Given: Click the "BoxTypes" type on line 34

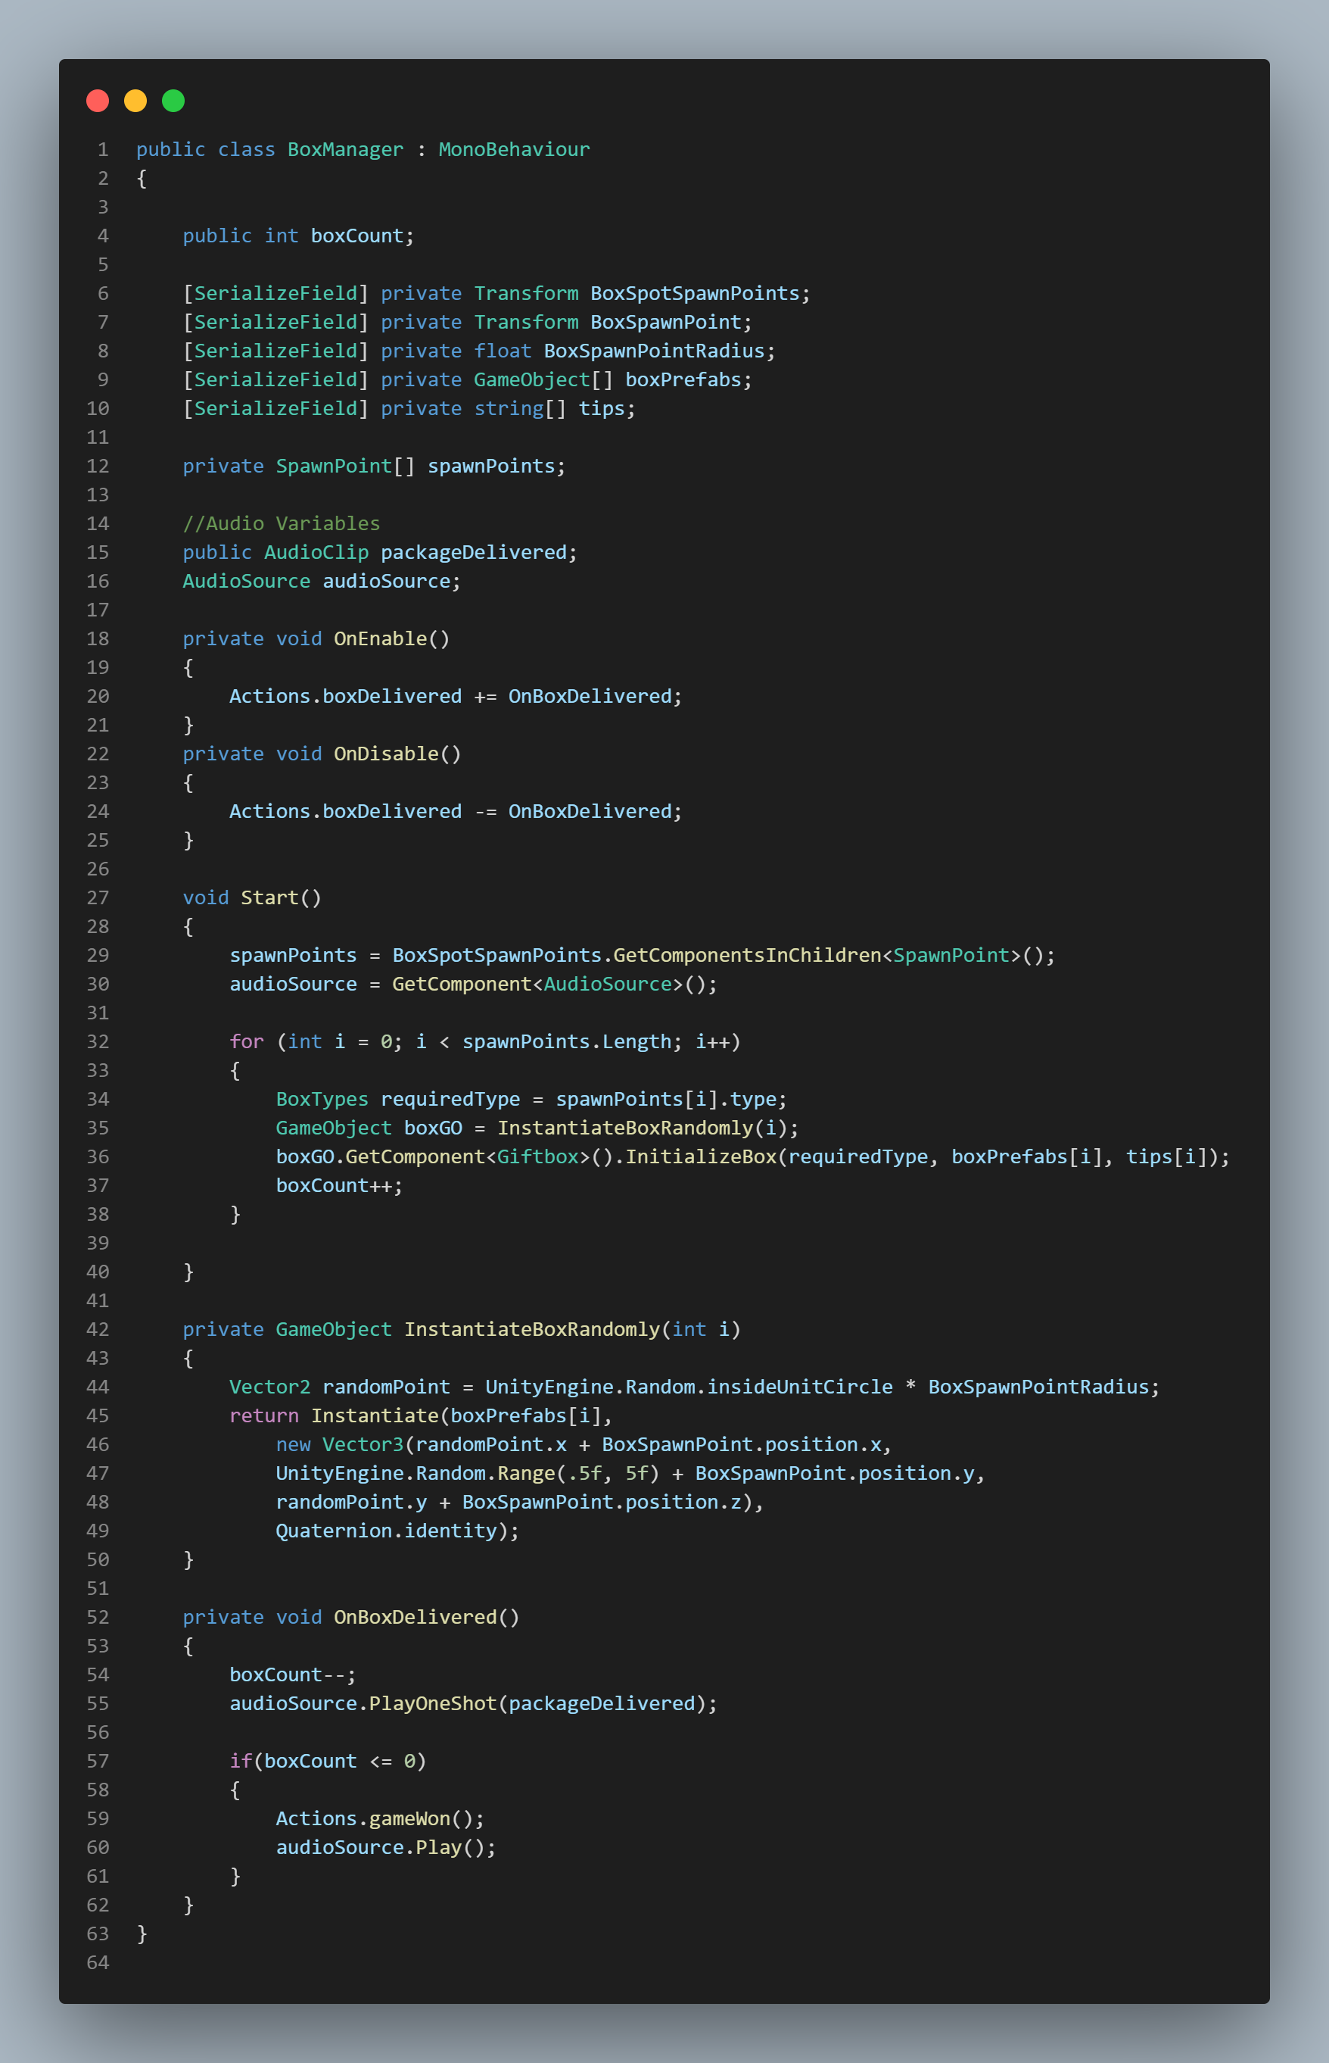Looking at the screenshot, I should [x=322, y=1100].
